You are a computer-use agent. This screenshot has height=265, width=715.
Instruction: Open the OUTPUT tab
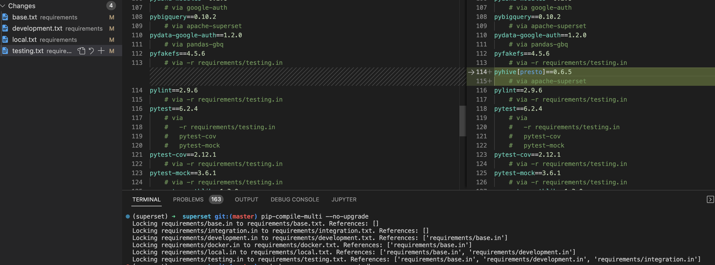click(246, 199)
